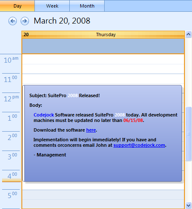Click the 12 pm label in time ruler
The width and height of the screenshot is (192, 209).
(11, 98)
